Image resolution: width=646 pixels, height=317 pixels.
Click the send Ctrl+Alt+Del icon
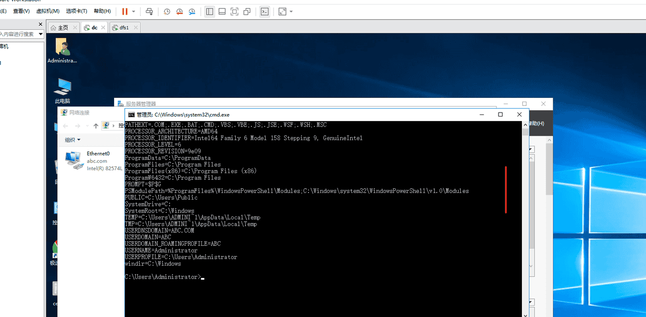[149, 11]
